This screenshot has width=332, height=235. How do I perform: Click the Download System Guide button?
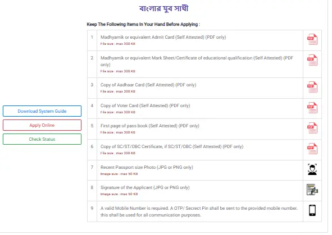coord(42,111)
